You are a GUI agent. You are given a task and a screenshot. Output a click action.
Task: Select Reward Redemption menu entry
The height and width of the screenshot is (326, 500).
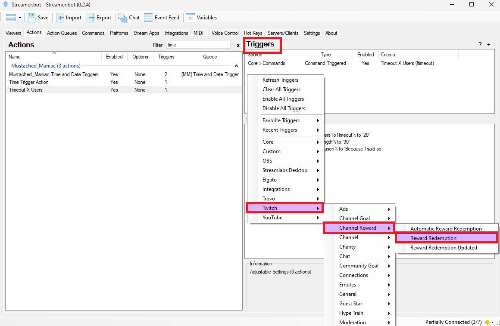click(433, 238)
